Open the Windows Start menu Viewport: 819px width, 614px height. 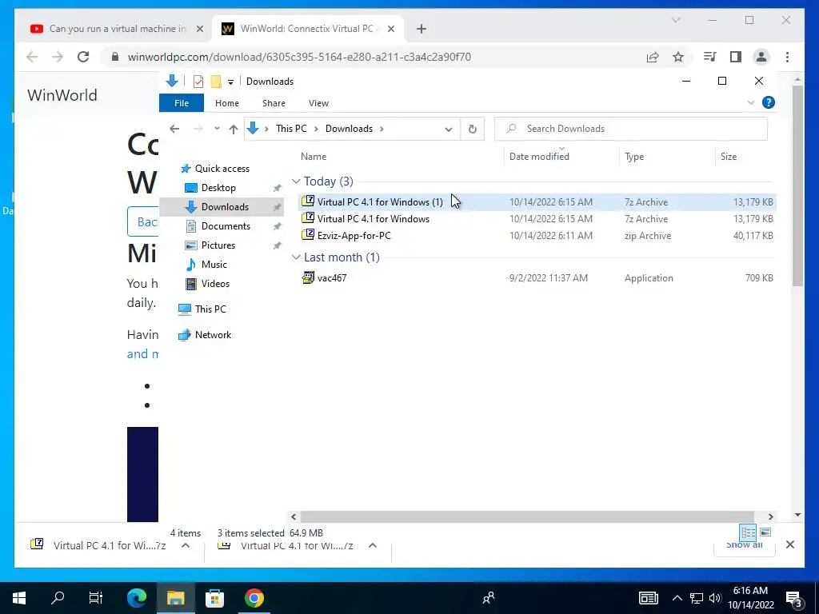[x=19, y=598]
